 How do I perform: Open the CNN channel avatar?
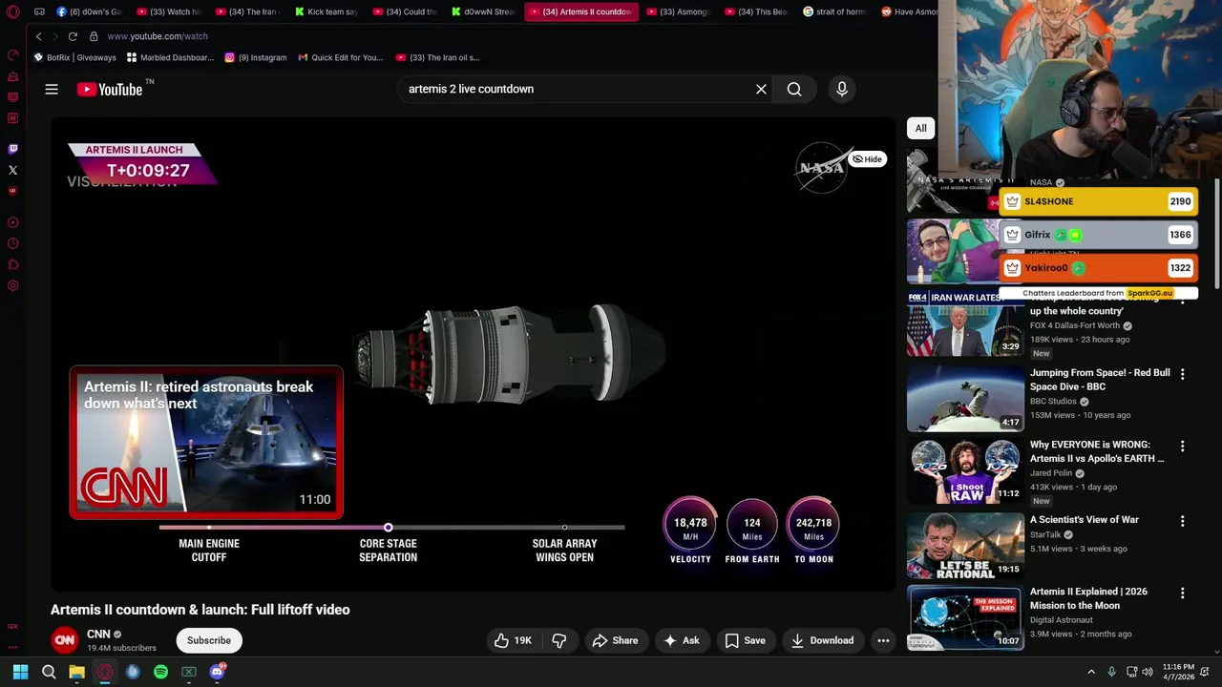pos(64,640)
